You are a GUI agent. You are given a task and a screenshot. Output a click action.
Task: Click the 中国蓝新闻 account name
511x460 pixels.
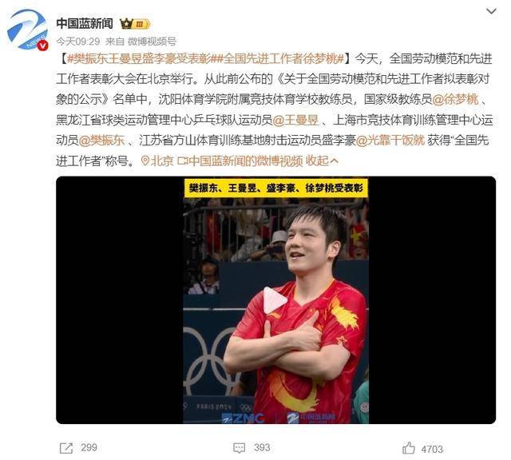pyautogui.click(x=85, y=23)
